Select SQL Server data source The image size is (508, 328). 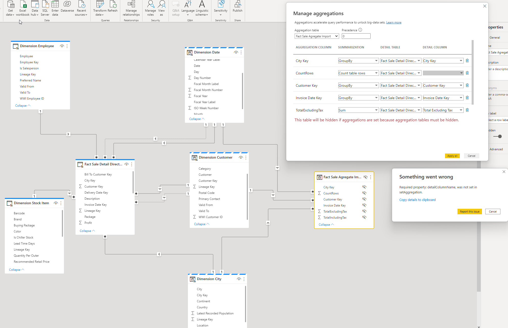click(45, 8)
